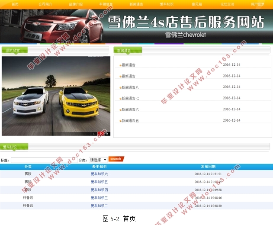Open 新闻通告 in the top navigation bar
The width and height of the screenshot is (273, 225).
coord(136,4)
